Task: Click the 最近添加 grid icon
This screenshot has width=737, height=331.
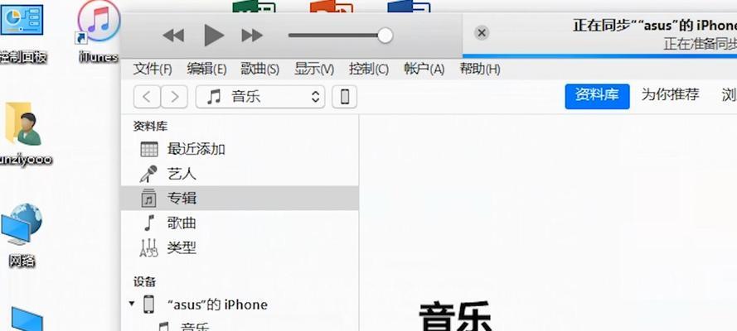Action: [149, 150]
